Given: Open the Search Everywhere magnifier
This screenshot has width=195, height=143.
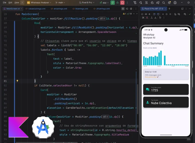Looking at the screenshot, I should (x=163, y=3).
